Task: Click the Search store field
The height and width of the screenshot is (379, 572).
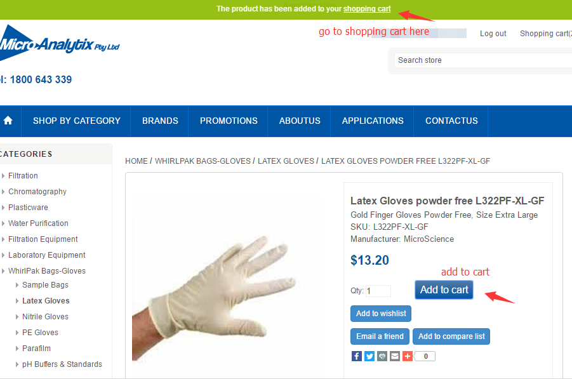Action: click(483, 60)
